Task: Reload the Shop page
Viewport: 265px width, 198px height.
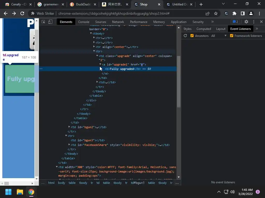Action: 22,13
